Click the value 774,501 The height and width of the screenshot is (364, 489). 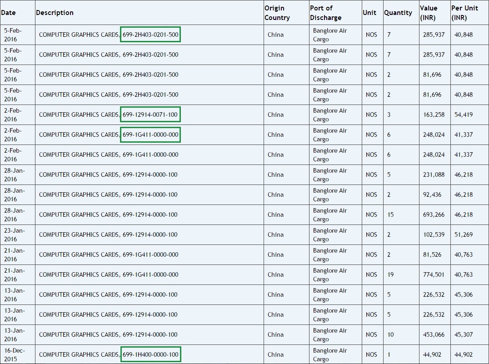point(434,274)
